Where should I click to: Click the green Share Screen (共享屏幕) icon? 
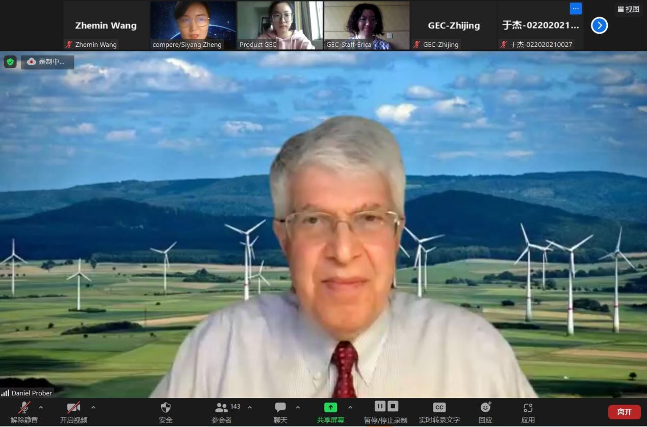(x=330, y=408)
